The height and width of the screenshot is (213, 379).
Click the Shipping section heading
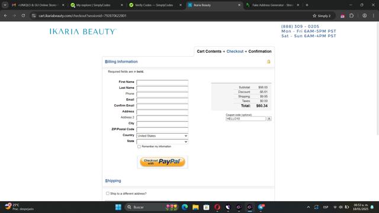tap(113, 180)
